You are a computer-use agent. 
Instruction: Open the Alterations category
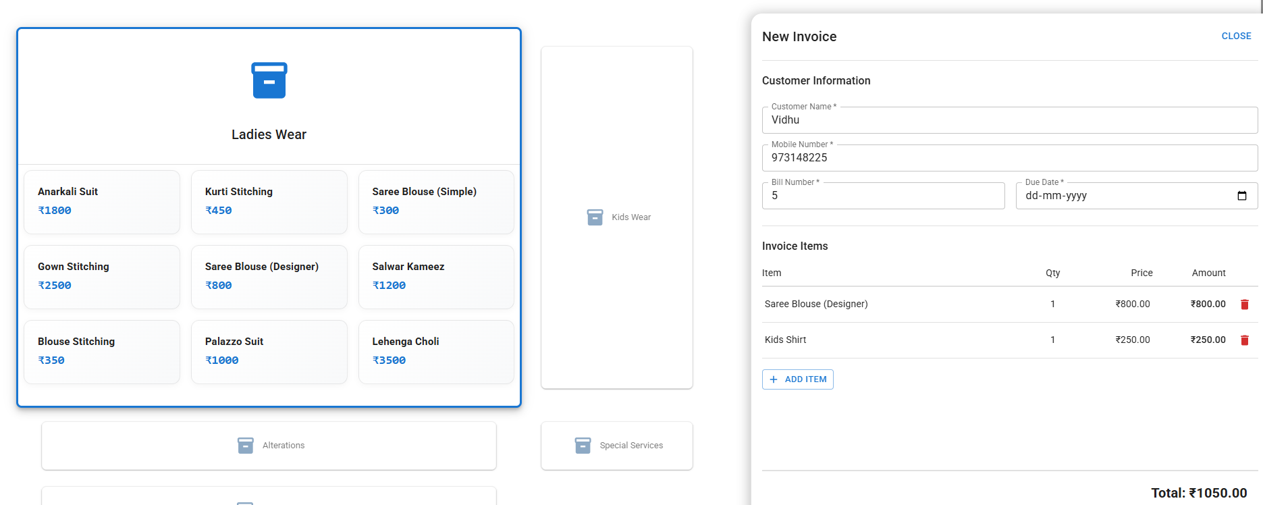point(269,446)
